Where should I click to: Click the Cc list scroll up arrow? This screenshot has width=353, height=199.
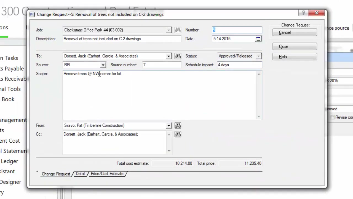tap(169, 135)
